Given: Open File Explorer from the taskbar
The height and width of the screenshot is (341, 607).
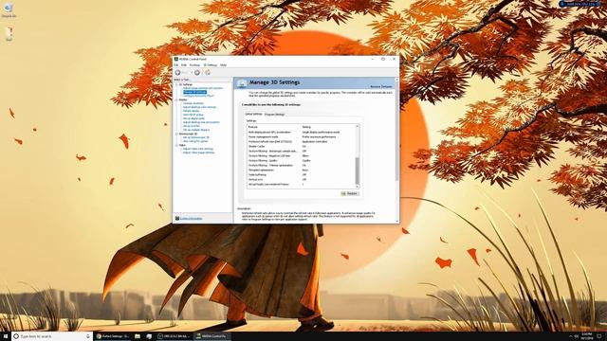Looking at the screenshot, I should 138,336.
